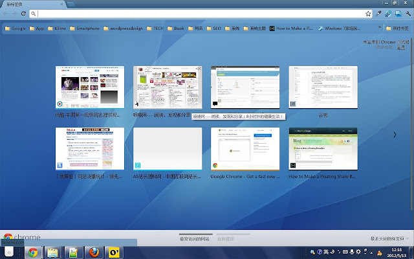Click the moon icon in system tray
Image resolution: width=414 pixels, height=259 pixels.
(332, 252)
